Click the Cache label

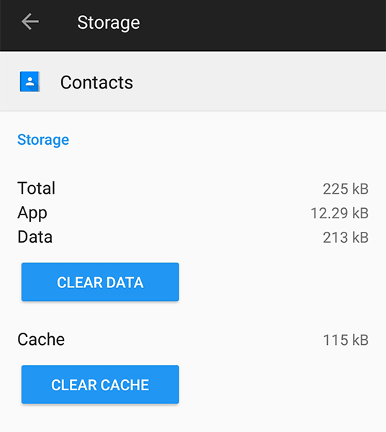[x=41, y=339]
